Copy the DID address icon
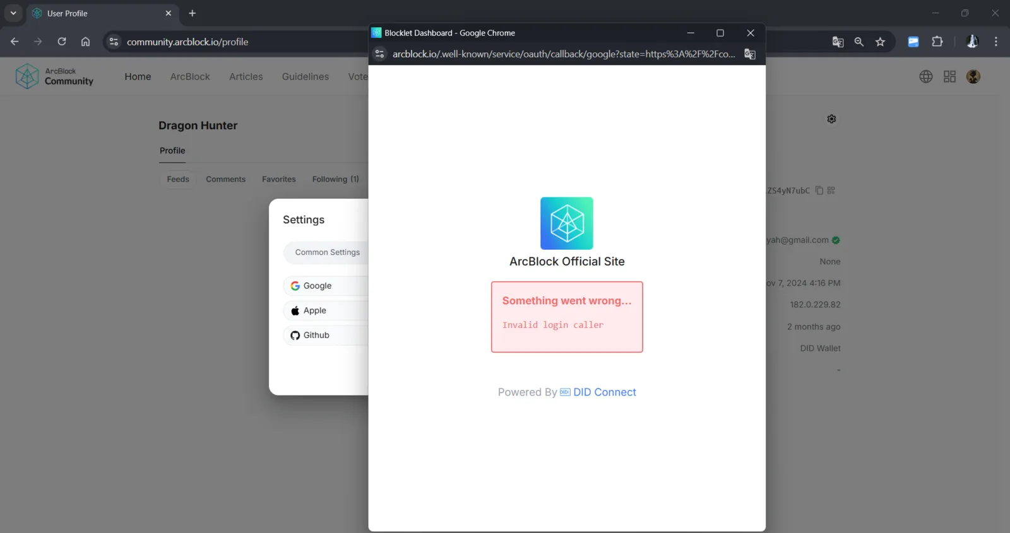 [819, 190]
